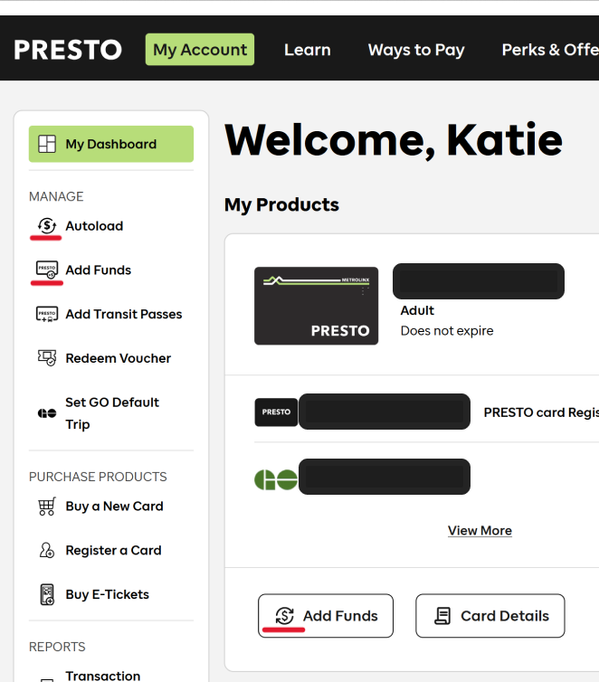Viewport: 599px width, 682px height.
Task: Click the Add Transit Passes card icon
Action: pyautogui.click(x=46, y=314)
